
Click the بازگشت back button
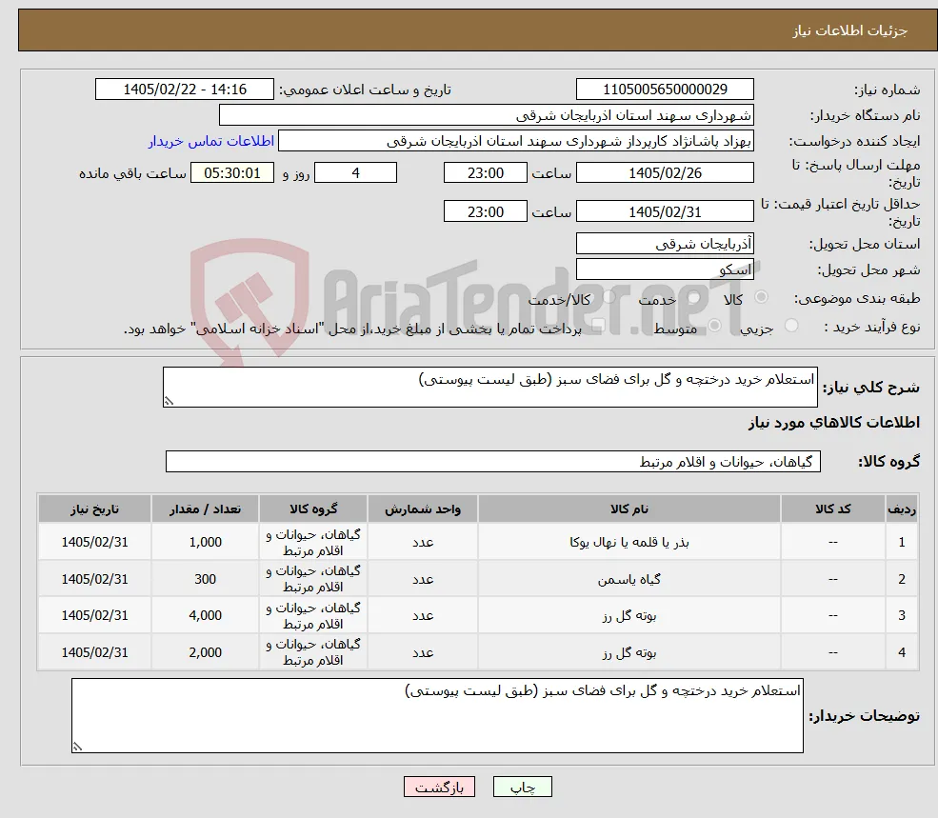tap(439, 787)
